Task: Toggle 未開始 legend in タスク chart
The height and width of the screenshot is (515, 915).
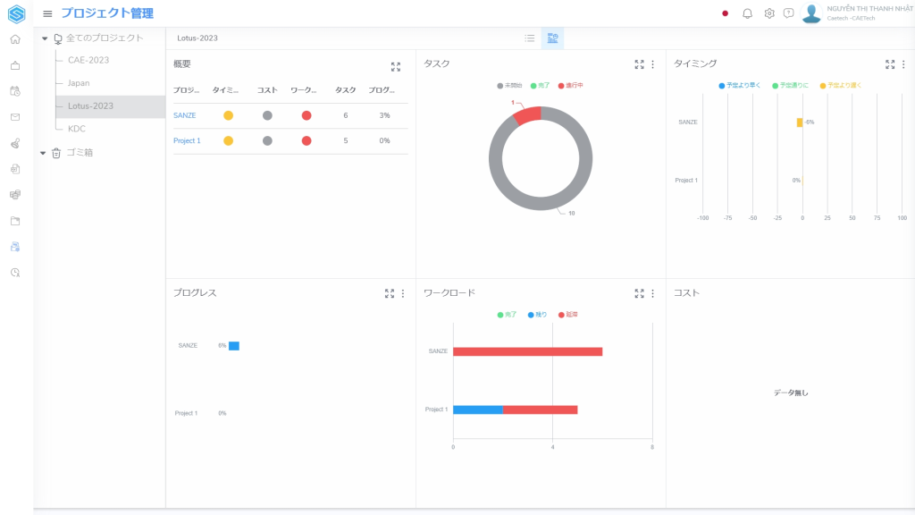Action: [509, 86]
